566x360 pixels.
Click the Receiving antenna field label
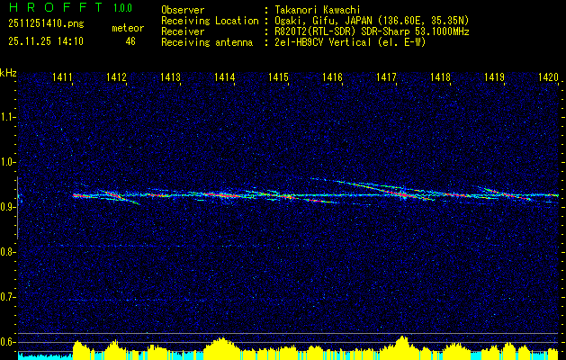(x=207, y=42)
